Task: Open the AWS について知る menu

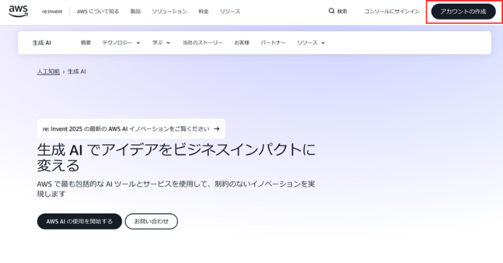Action: pyautogui.click(x=98, y=12)
